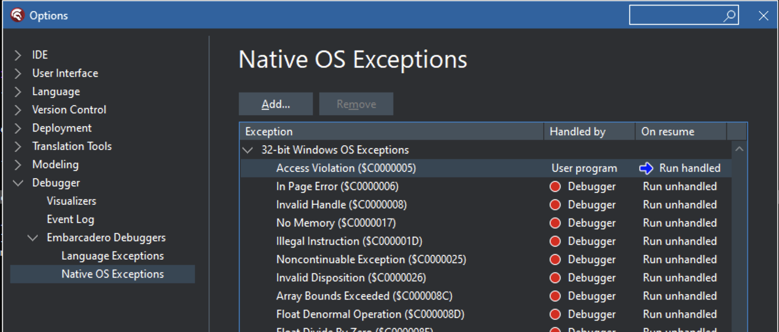Expand the IDE tree node

click(18, 55)
